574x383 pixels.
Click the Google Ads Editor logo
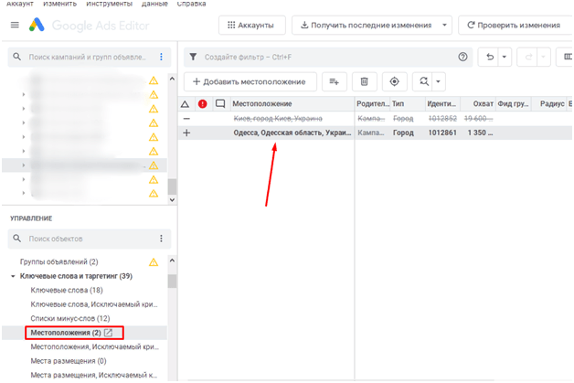[x=37, y=25]
